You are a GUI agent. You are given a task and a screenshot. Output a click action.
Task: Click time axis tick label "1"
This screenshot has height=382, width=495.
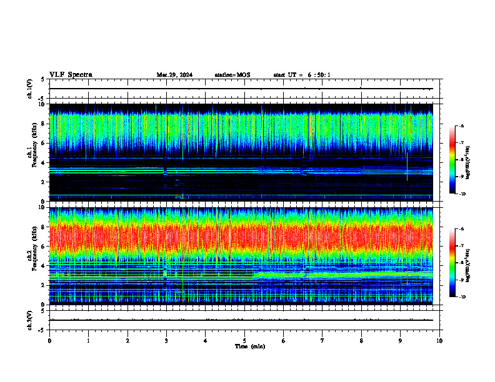click(88, 341)
